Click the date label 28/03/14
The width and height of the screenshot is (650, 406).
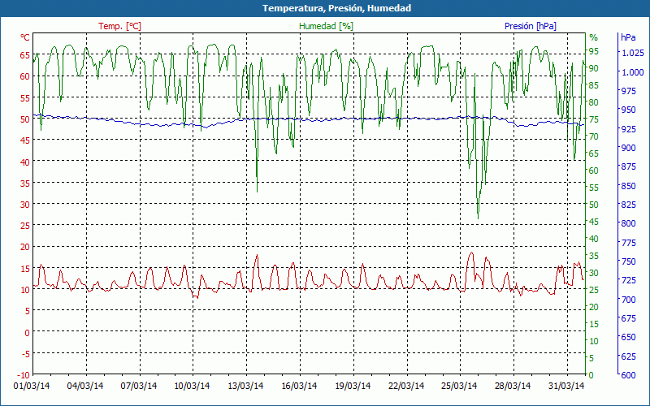click(513, 386)
